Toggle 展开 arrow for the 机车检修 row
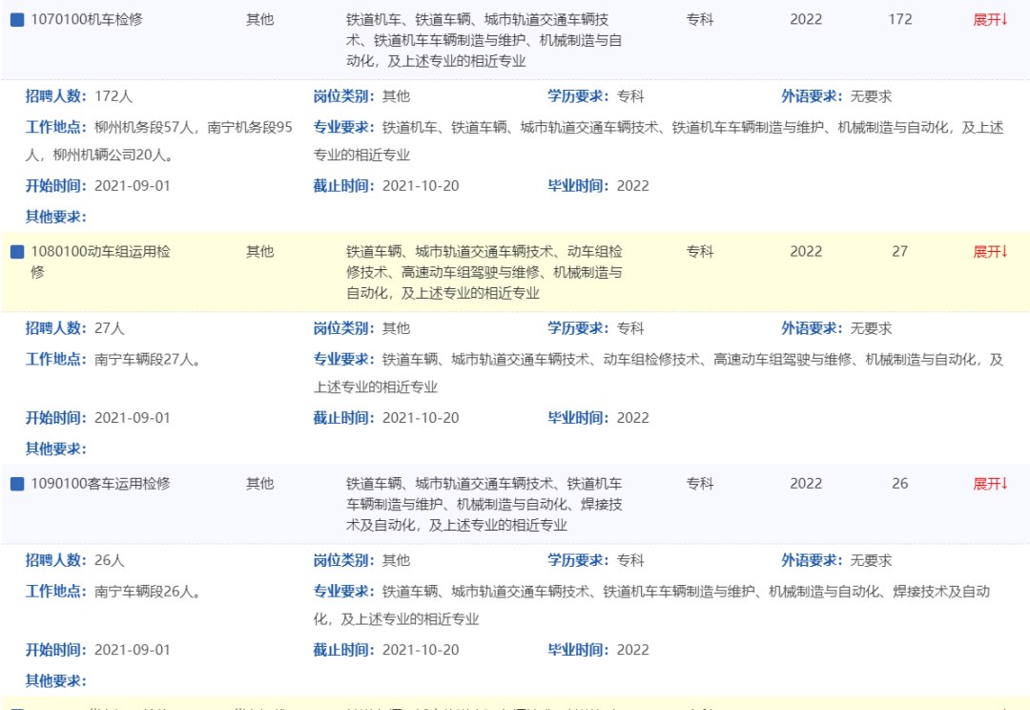Viewport: 1030px width, 710px height. [x=990, y=20]
